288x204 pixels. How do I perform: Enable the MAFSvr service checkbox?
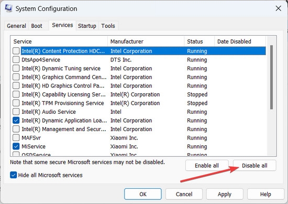coord(16,137)
